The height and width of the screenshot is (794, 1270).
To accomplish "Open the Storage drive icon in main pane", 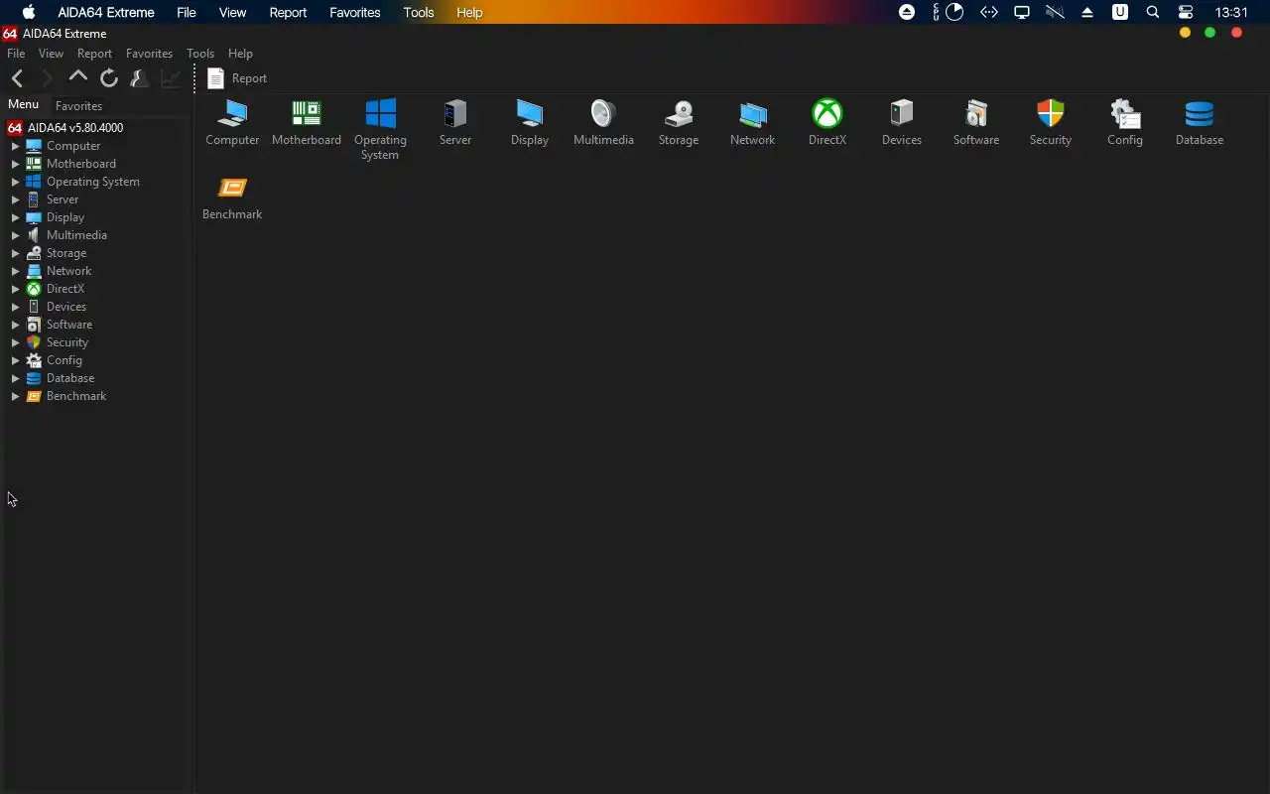I will (679, 114).
